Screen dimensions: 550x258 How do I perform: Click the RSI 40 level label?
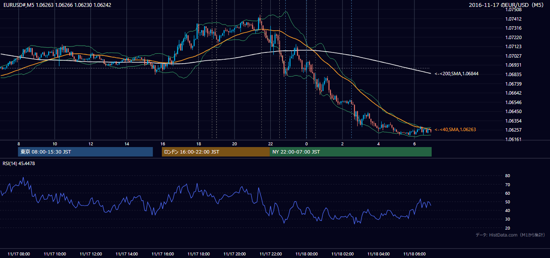click(x=507, y=210)
